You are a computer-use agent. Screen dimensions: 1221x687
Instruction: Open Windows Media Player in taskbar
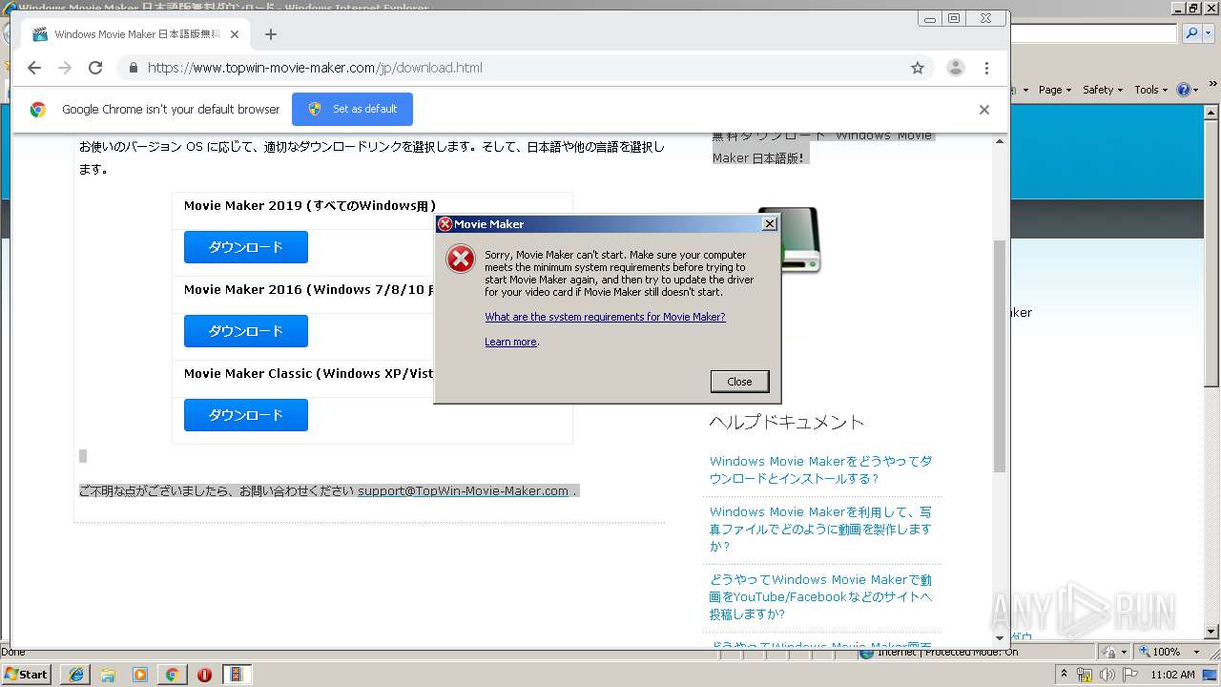[x=140, y=675]
